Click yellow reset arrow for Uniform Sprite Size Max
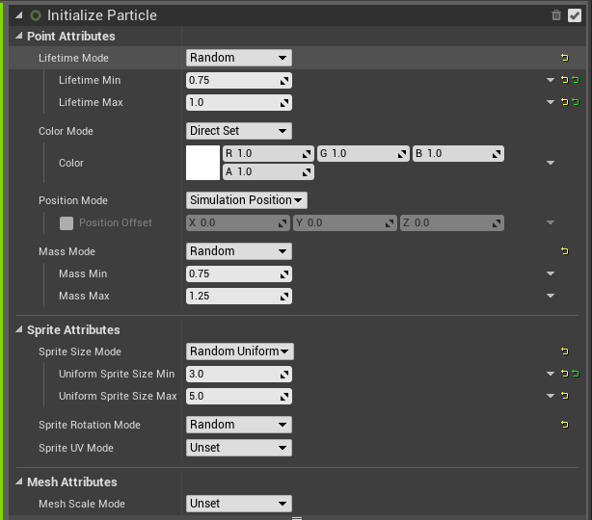Viewport: 592px width, 520px height. coord(564,396)
